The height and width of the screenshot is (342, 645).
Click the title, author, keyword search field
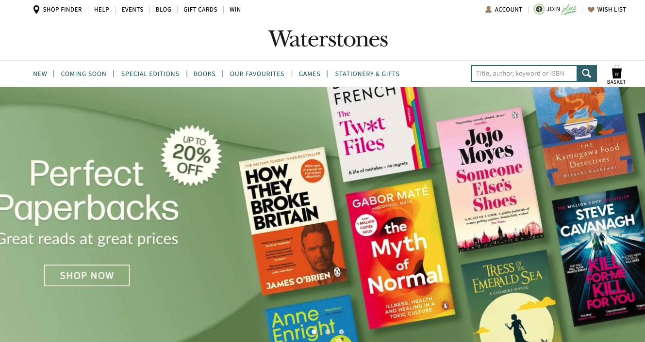coord(524,73)
